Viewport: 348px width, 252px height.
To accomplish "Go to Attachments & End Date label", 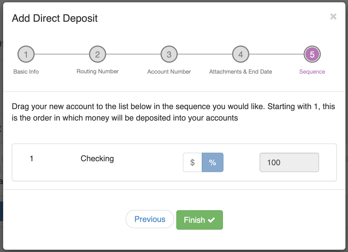I will coord(241,72).
